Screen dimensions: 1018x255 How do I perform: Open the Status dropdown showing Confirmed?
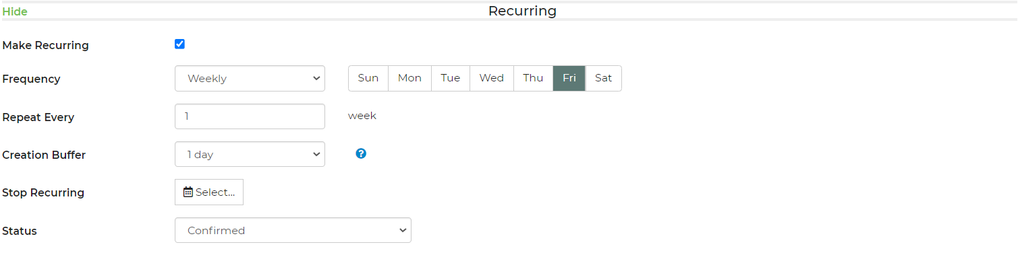click(x=293, y=230)
